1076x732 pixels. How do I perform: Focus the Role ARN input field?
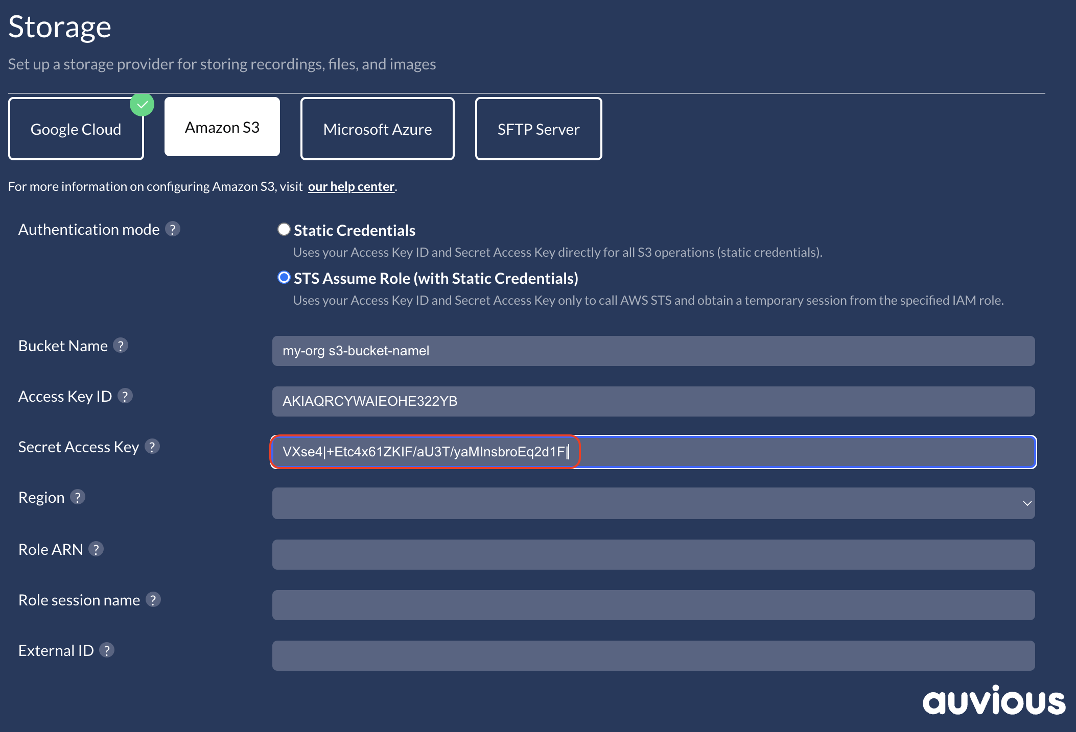[x=653, y=554]
